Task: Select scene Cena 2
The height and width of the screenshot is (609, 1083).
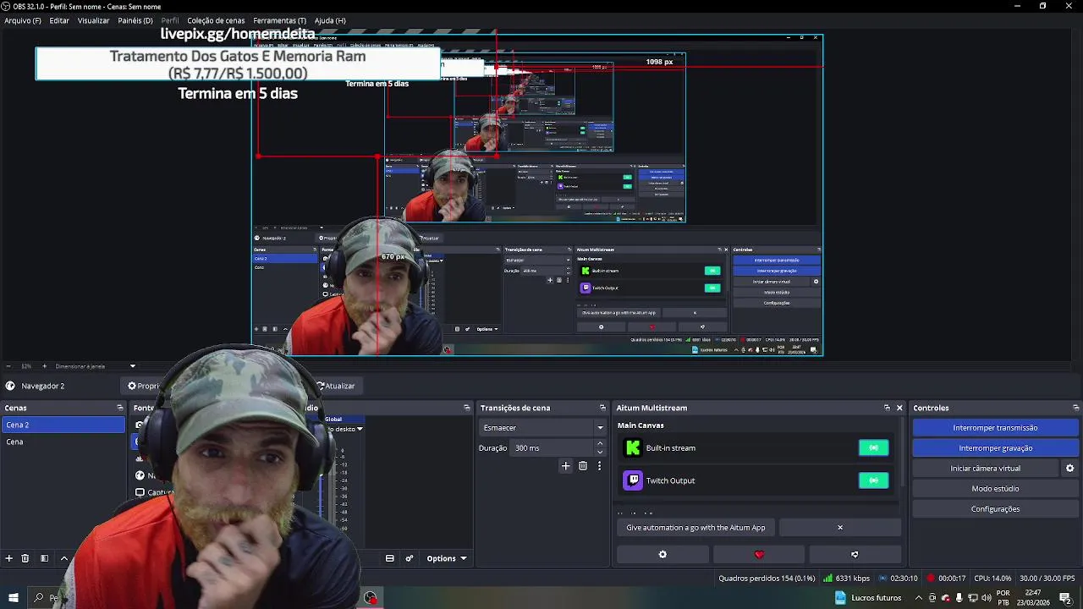Action: [63, 425]
